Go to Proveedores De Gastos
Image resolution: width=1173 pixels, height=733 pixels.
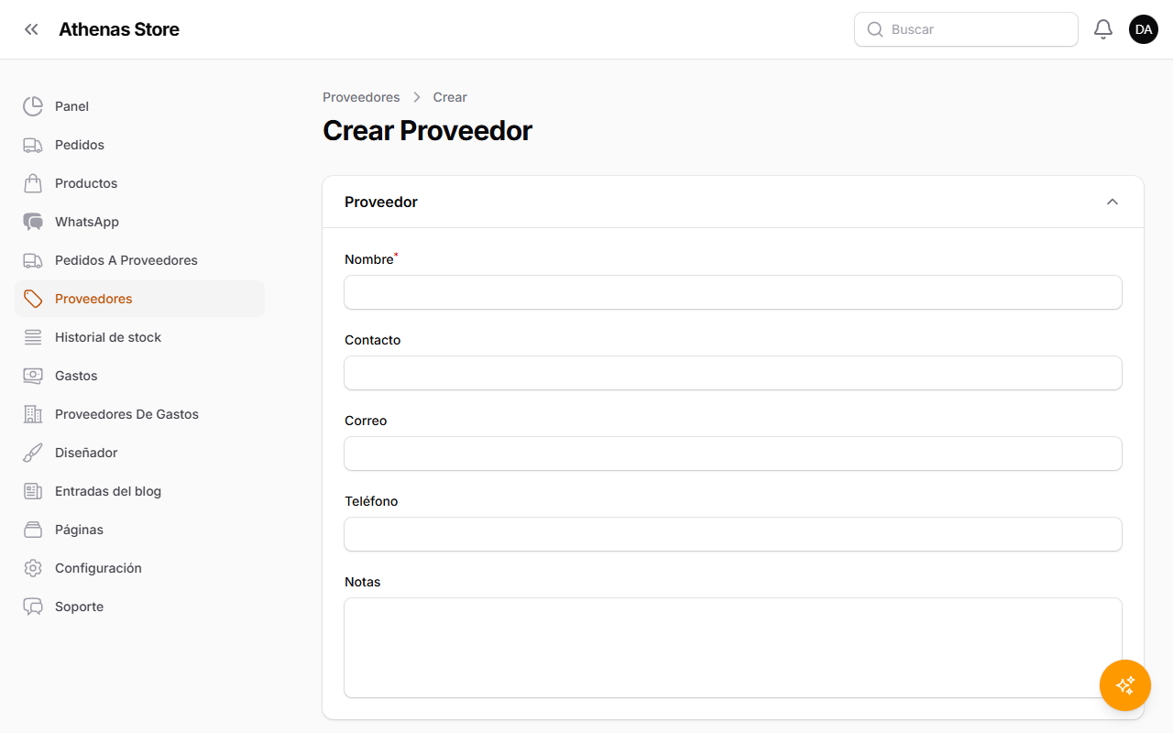tap(140, 414)
